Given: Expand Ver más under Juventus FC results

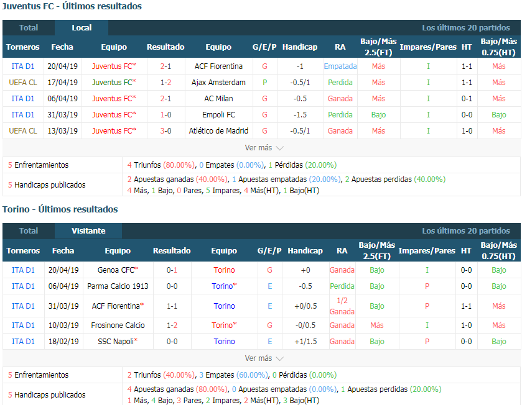Looking at the screenshot, I should 264,147.
